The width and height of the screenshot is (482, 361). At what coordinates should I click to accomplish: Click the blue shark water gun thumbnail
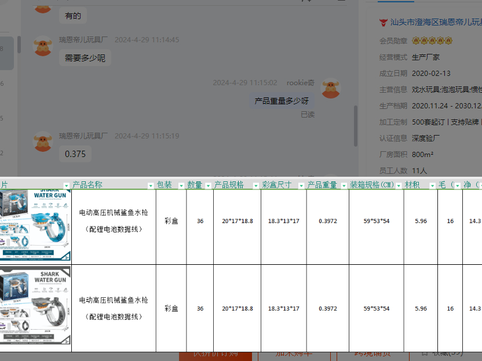tap(35, 226)
